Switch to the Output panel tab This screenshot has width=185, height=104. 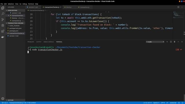pos(39,42)
